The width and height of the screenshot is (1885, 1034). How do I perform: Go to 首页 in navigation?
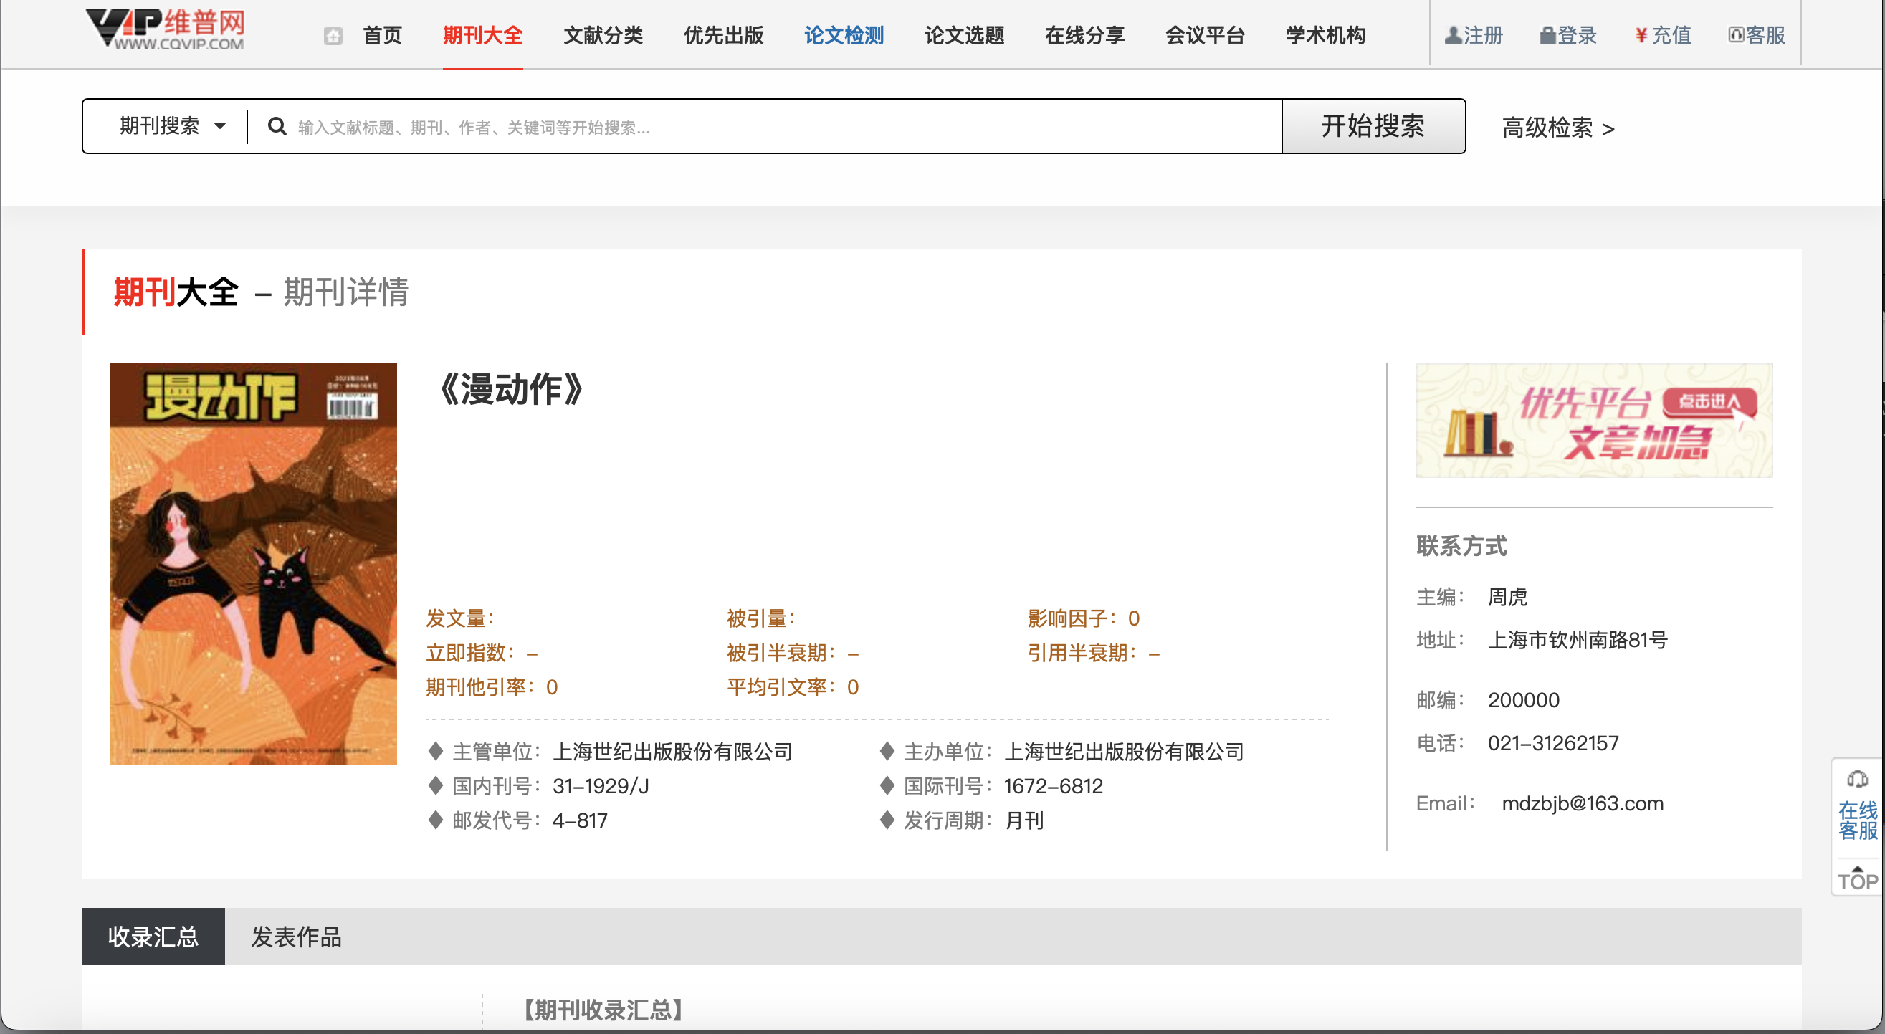coord(382,35)
